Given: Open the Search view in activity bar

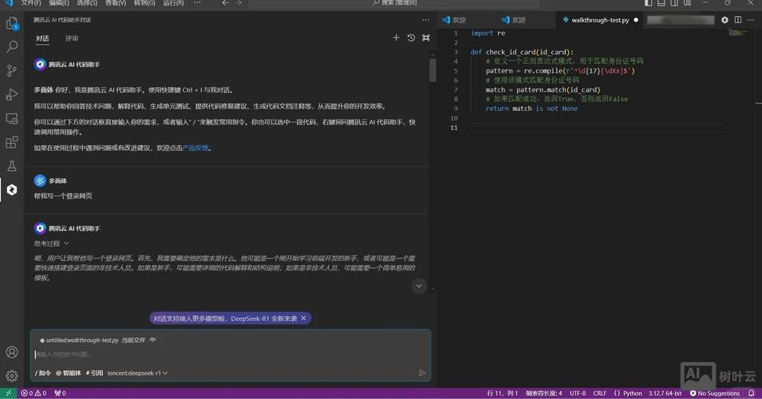Looking at the screenshot, I should pos(12,46).
